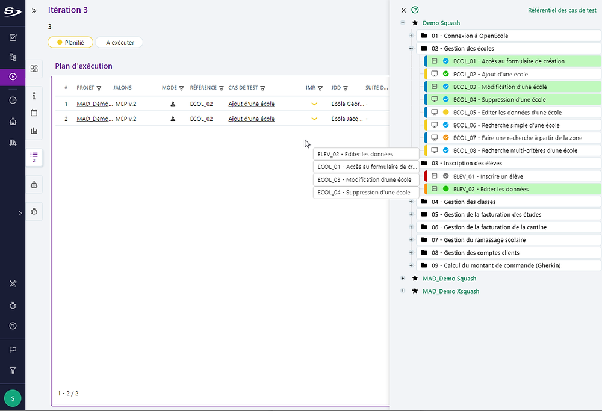Click the Squash logo at top left
The image size is (602, 411).
point(13,12)
